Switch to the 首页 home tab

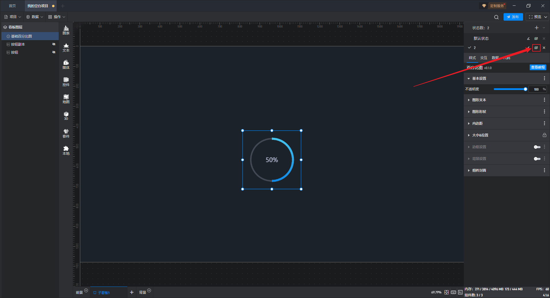coord(12,6)
